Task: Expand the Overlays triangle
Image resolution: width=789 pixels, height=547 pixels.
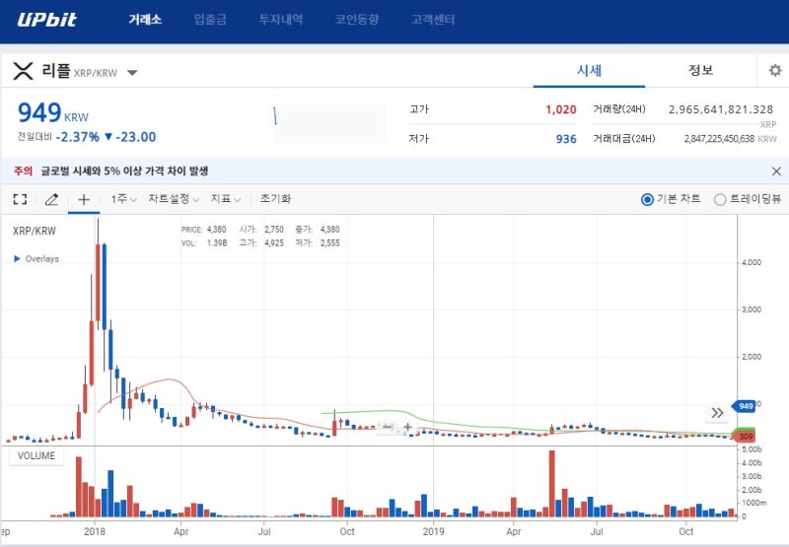Action: pos(17,259)
